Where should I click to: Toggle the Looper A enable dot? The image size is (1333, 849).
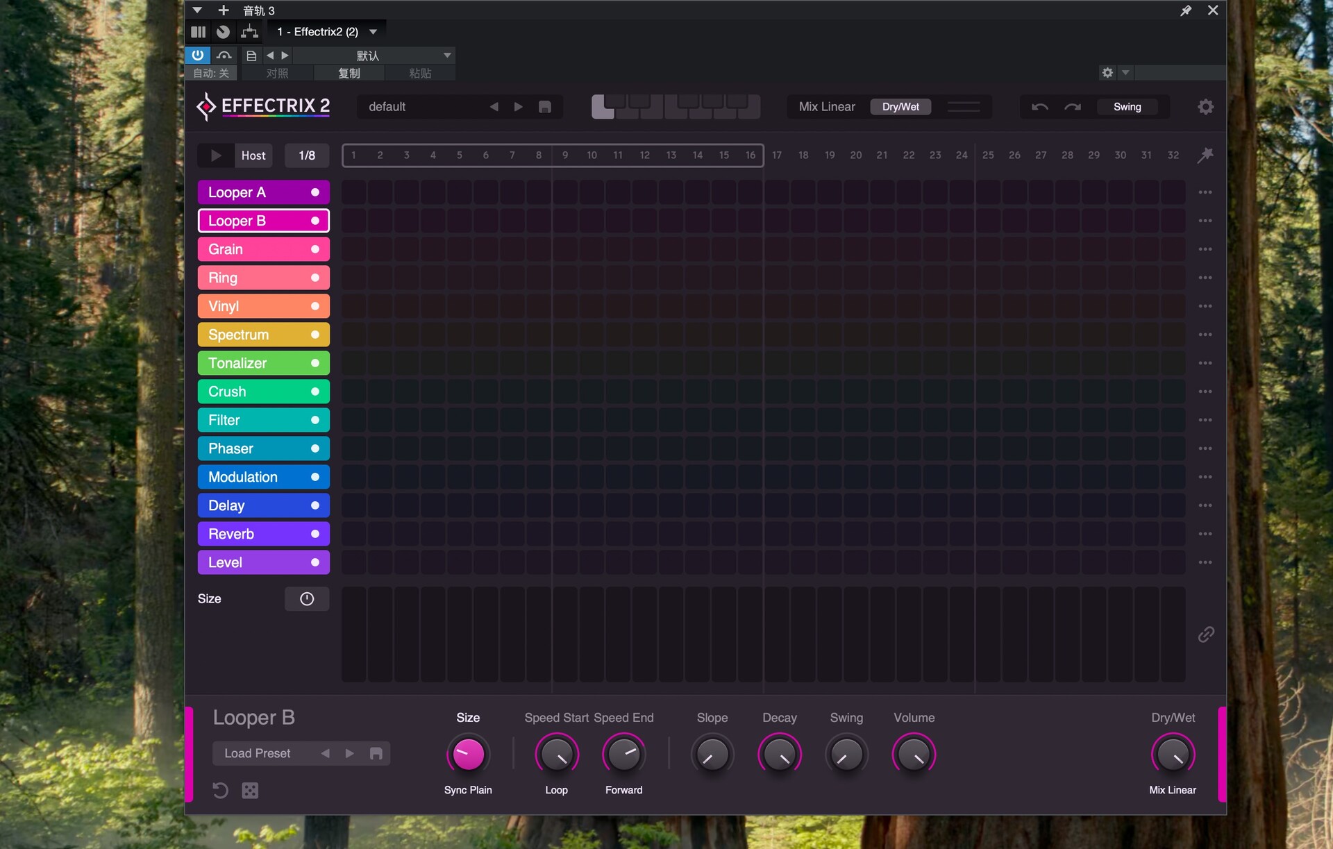pyautogui.click(x=315, y=192)
